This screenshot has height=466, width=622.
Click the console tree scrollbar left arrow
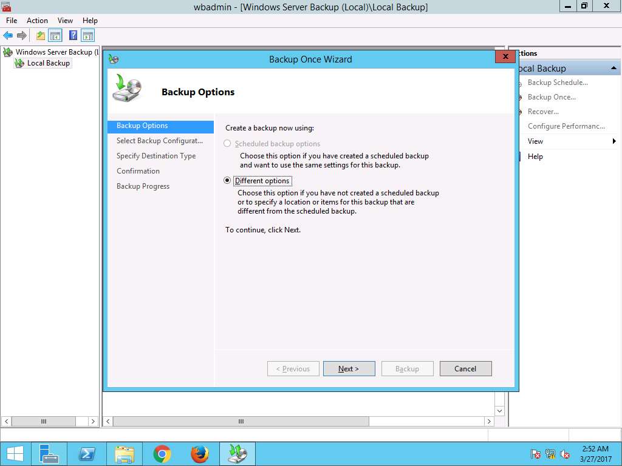click(x=6, y=421)
